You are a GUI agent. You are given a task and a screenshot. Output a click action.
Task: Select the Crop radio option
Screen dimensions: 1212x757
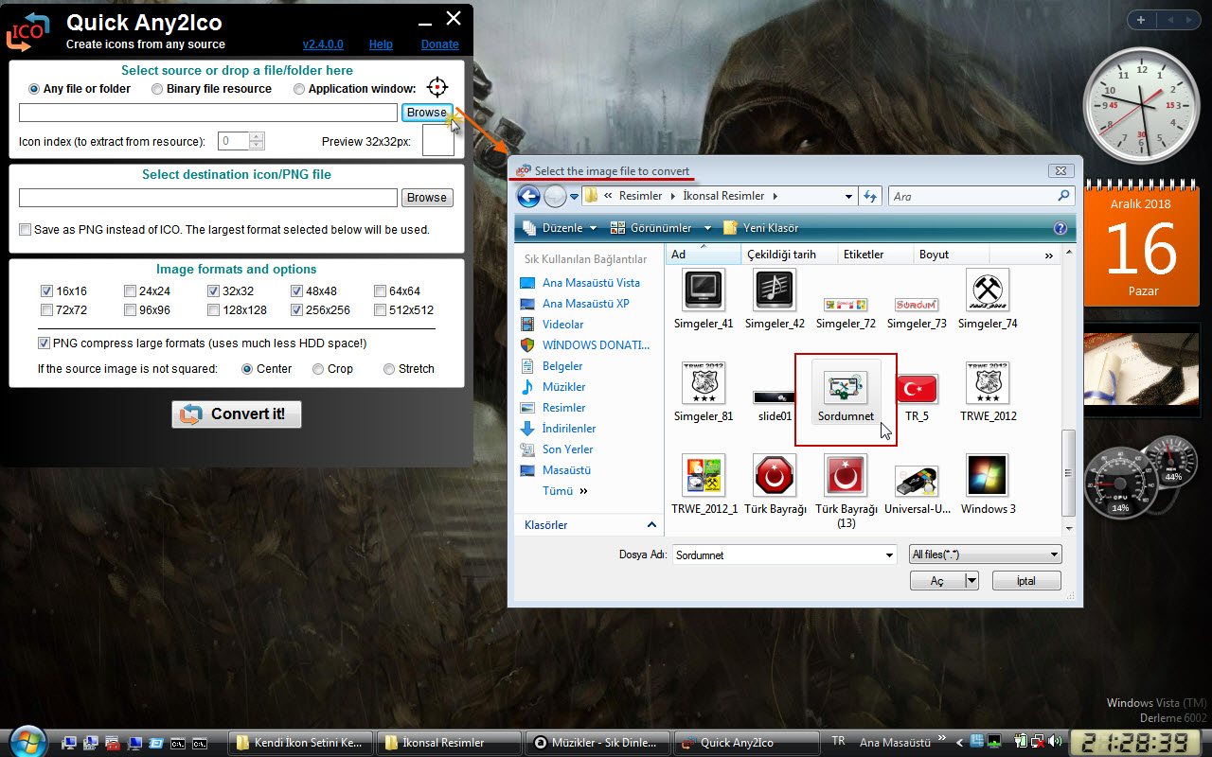click(x=318, y=369)
